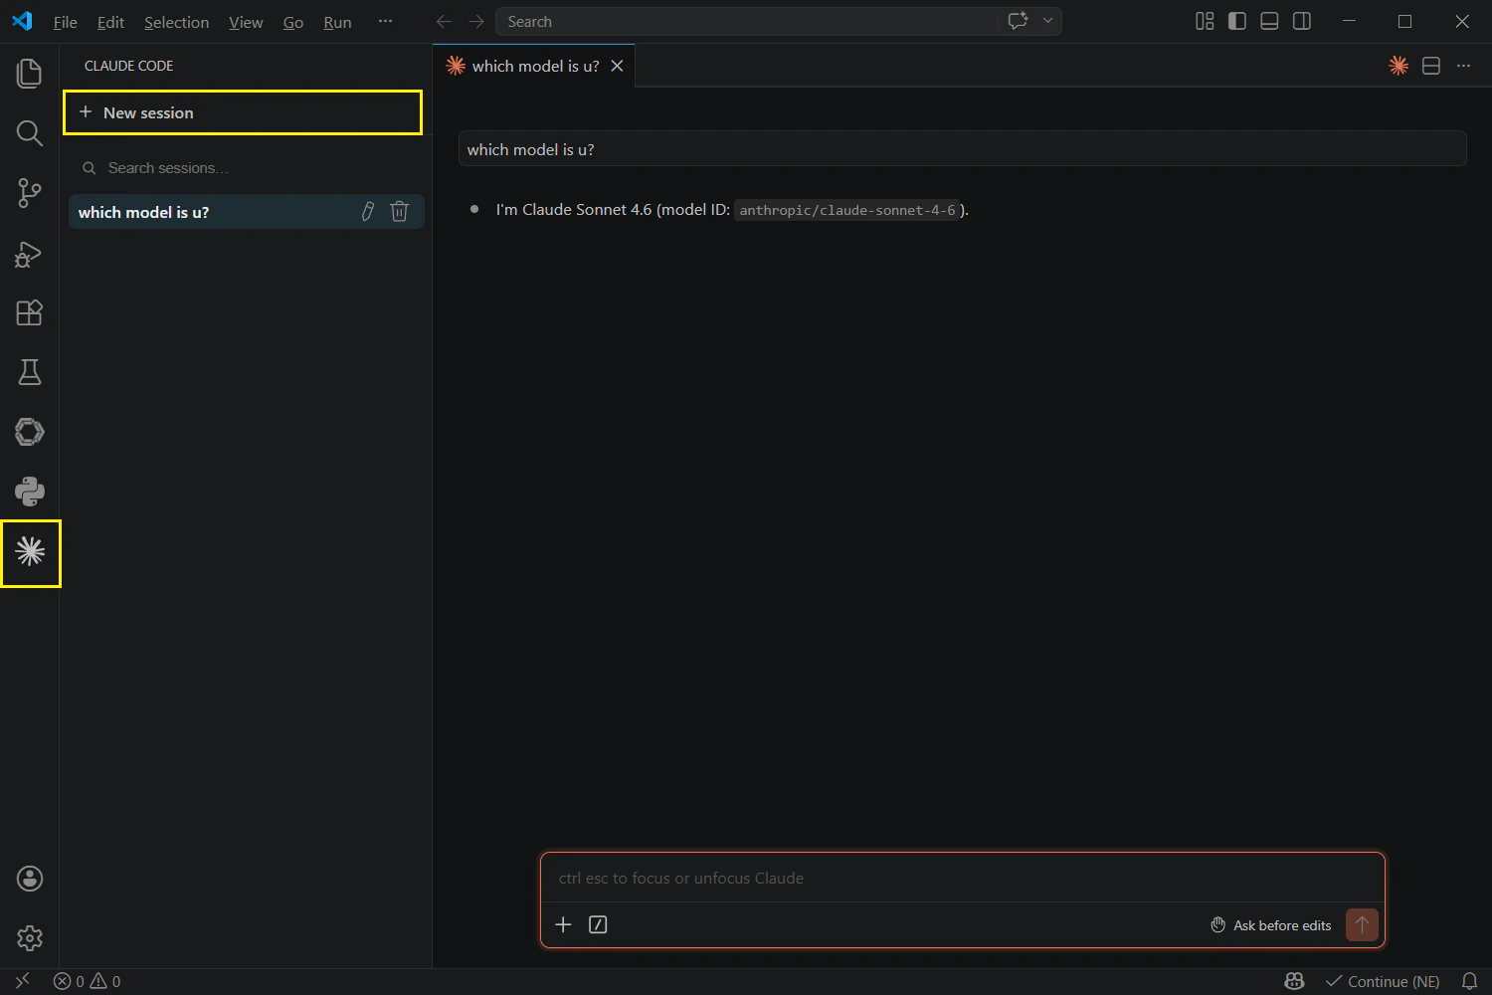Screen dimensions: 1492x995
Task: Open the Python extension view
Action: 30,492
